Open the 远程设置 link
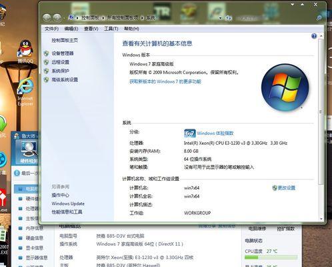Viewport: 332px width, 267px height. (x=61, y=62)
